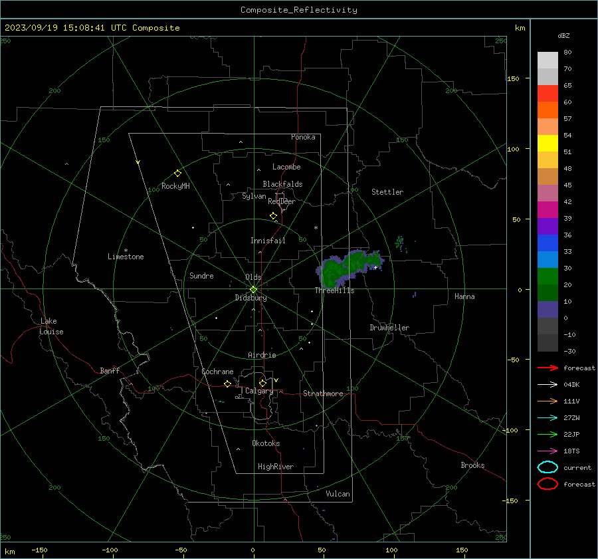Select the Okotoks town label
This screenshot has height=559, width=598.
266,443
